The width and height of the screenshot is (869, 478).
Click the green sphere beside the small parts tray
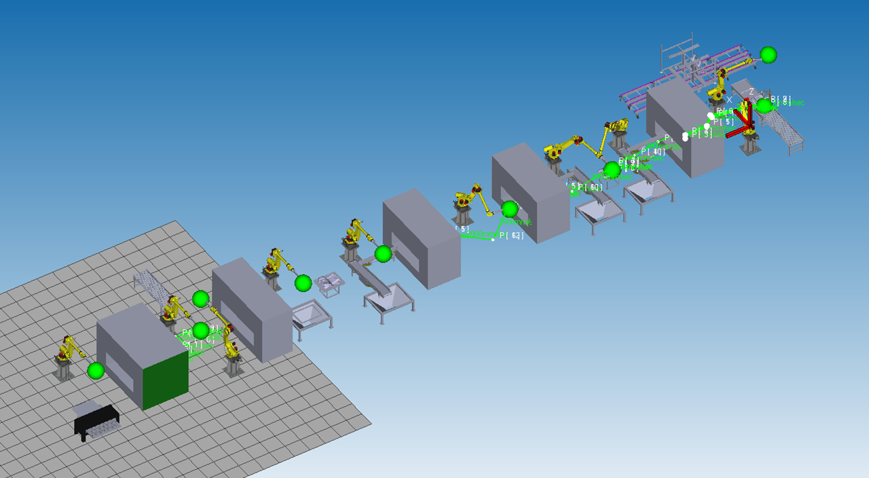point(303,283)
